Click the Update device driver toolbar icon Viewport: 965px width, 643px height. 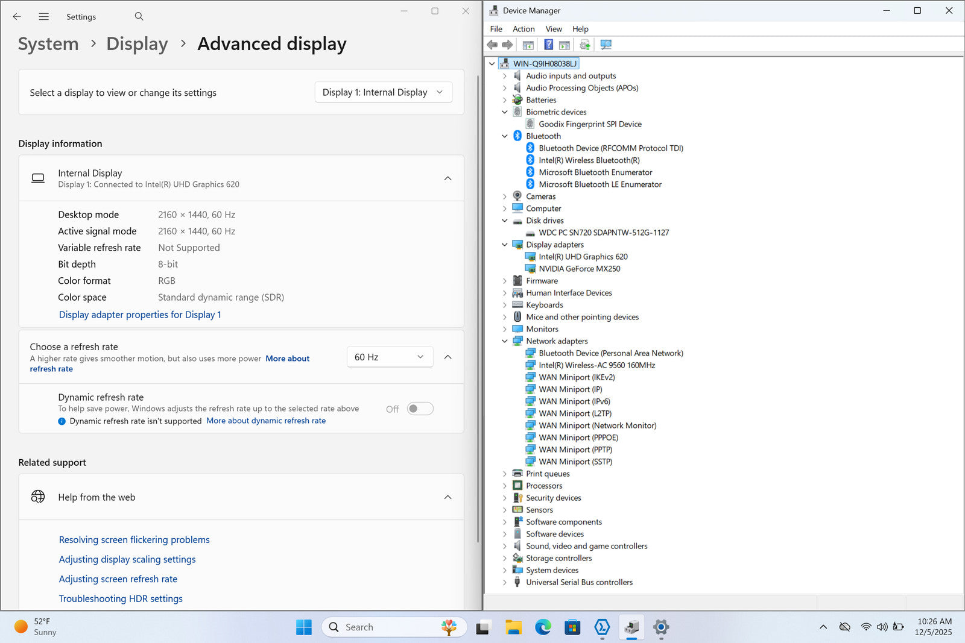(584, 45)
